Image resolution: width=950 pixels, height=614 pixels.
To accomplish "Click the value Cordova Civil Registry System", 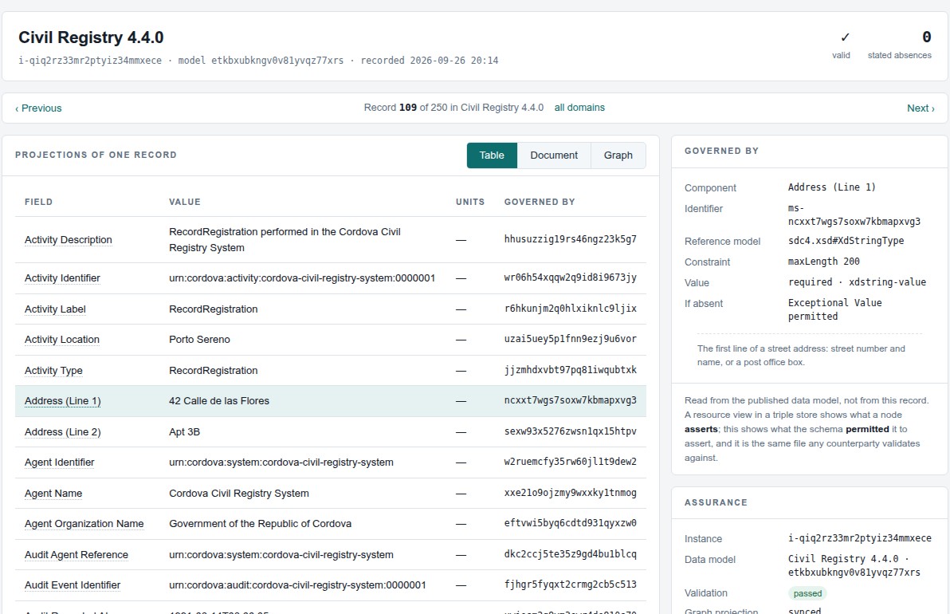I will (x=239, y=494).
